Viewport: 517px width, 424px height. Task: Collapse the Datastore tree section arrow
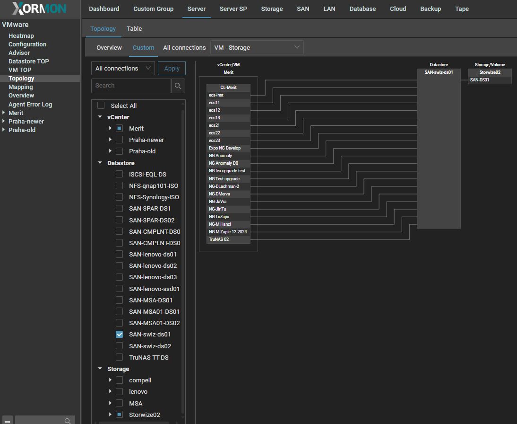click(100, 163)
